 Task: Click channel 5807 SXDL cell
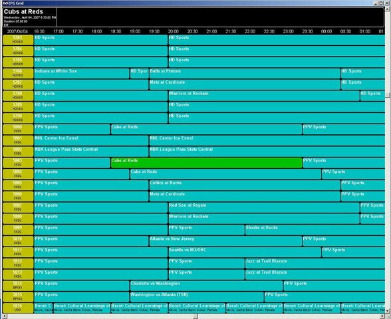(18, 207)
